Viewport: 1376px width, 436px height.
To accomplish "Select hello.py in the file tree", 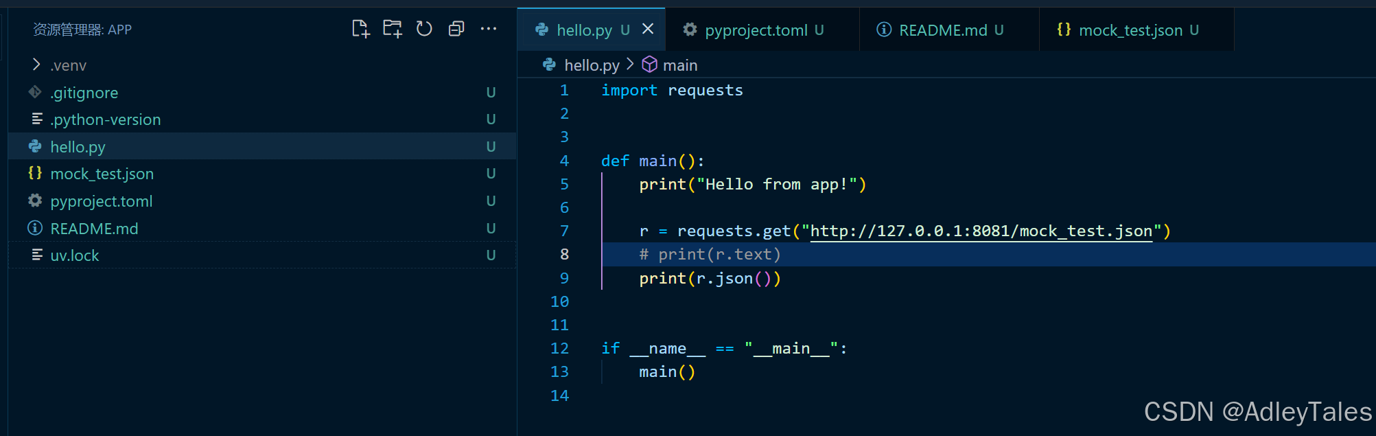I will 261,146.
